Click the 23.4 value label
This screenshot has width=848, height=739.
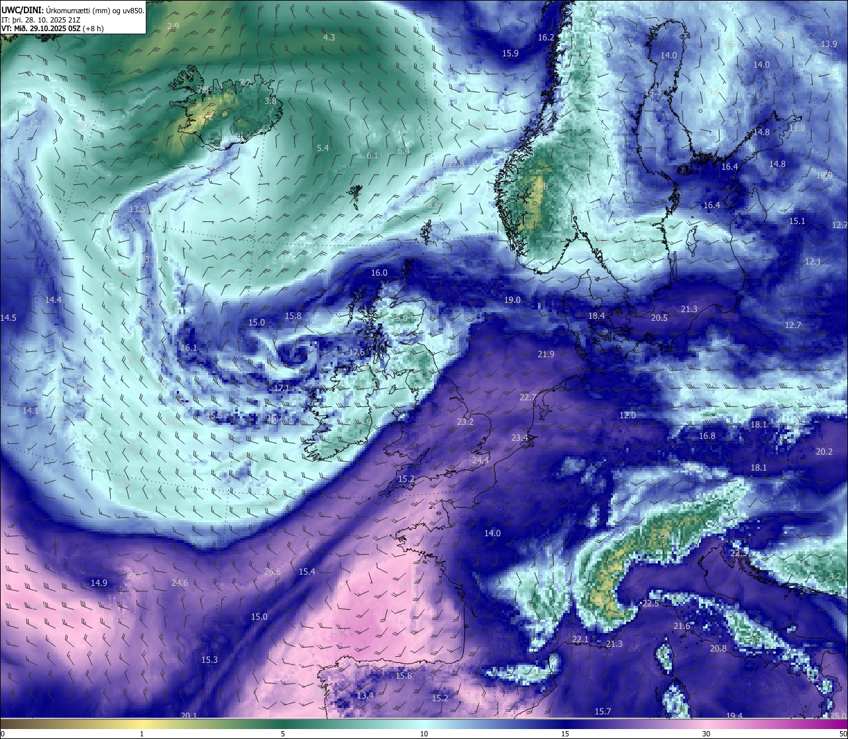(519, 437)
